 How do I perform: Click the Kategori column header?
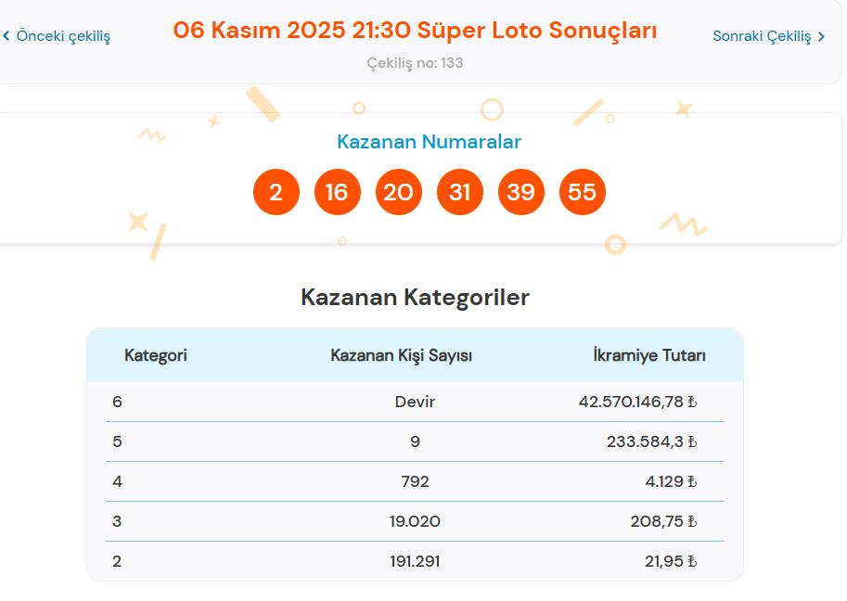click(x=156, y=354)
